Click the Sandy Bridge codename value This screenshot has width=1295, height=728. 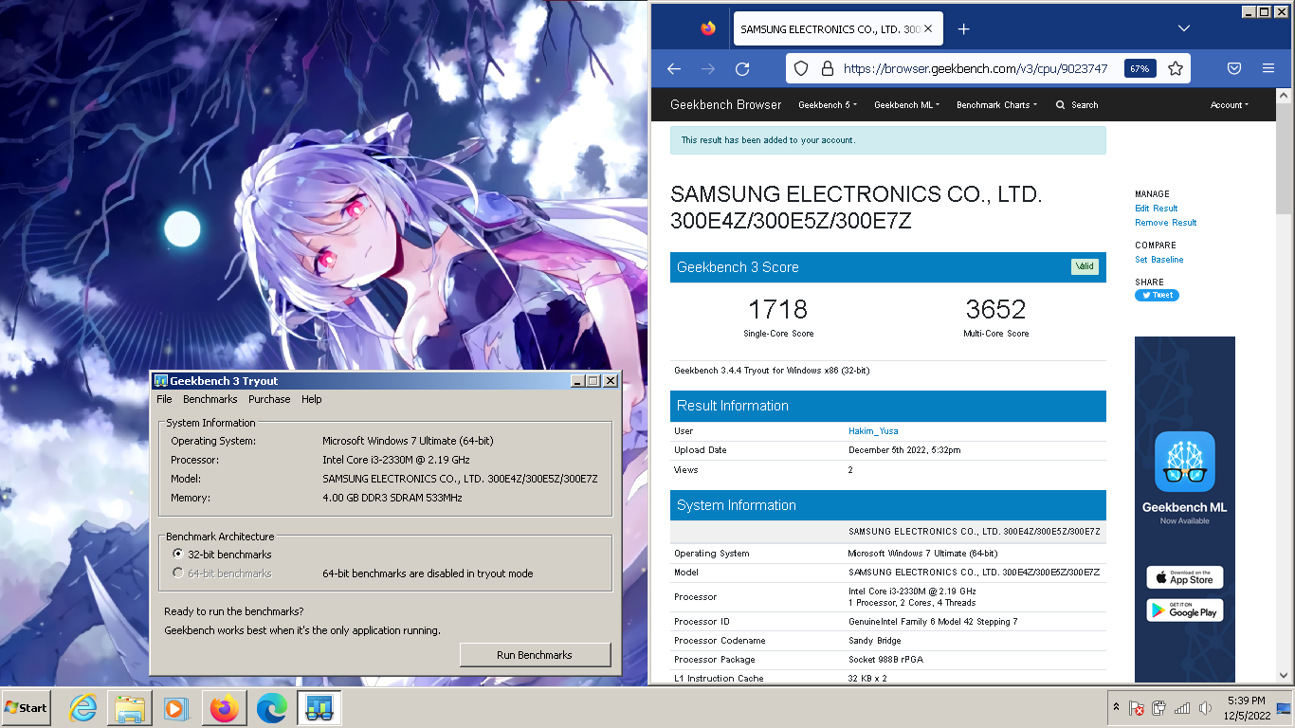point(874,641)
